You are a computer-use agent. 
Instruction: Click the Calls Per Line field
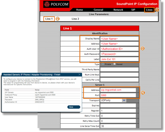(x=119, y=80)
